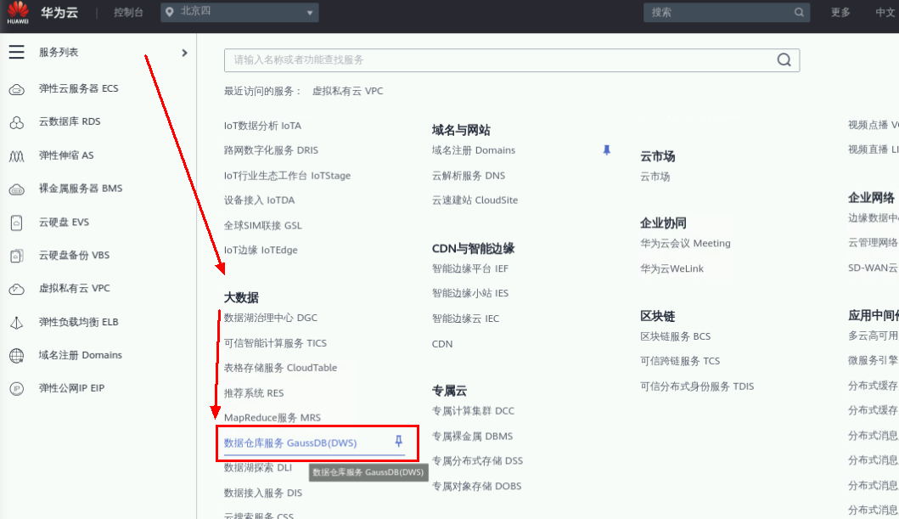Open 智能边缘云 IEC link
Screen dimensions: 899x519
tap(465, 319)
